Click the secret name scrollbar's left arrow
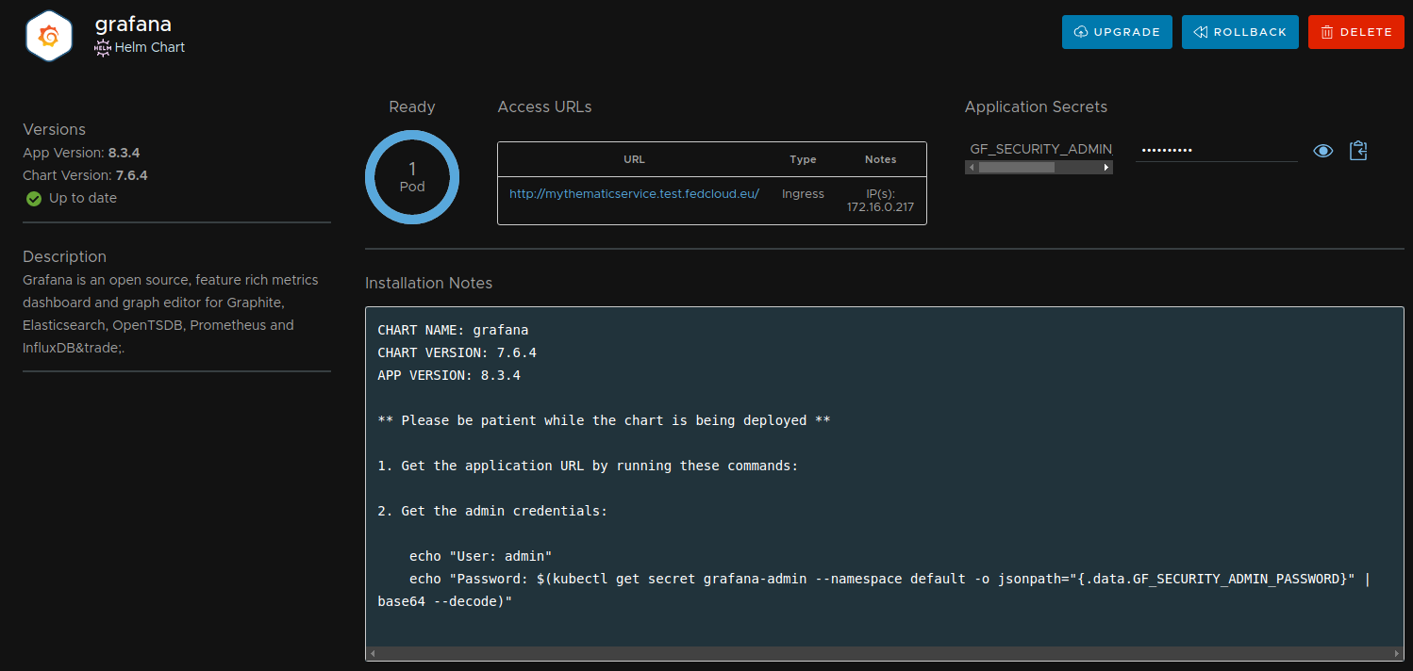The height and width of the screenshot is (671, 1413). [x=971, y=167]
